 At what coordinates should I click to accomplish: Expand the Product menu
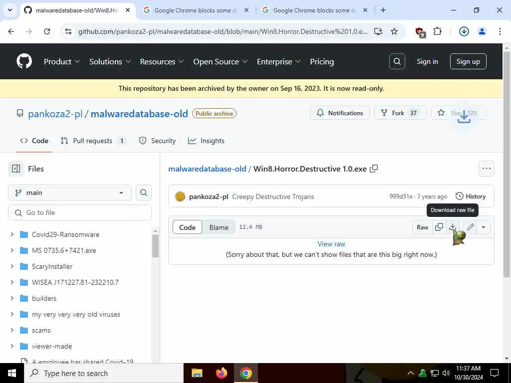61,61
